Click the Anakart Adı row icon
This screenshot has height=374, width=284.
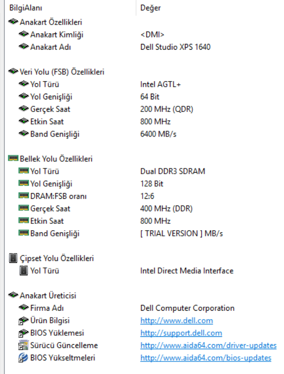click(x=24, y=47)
